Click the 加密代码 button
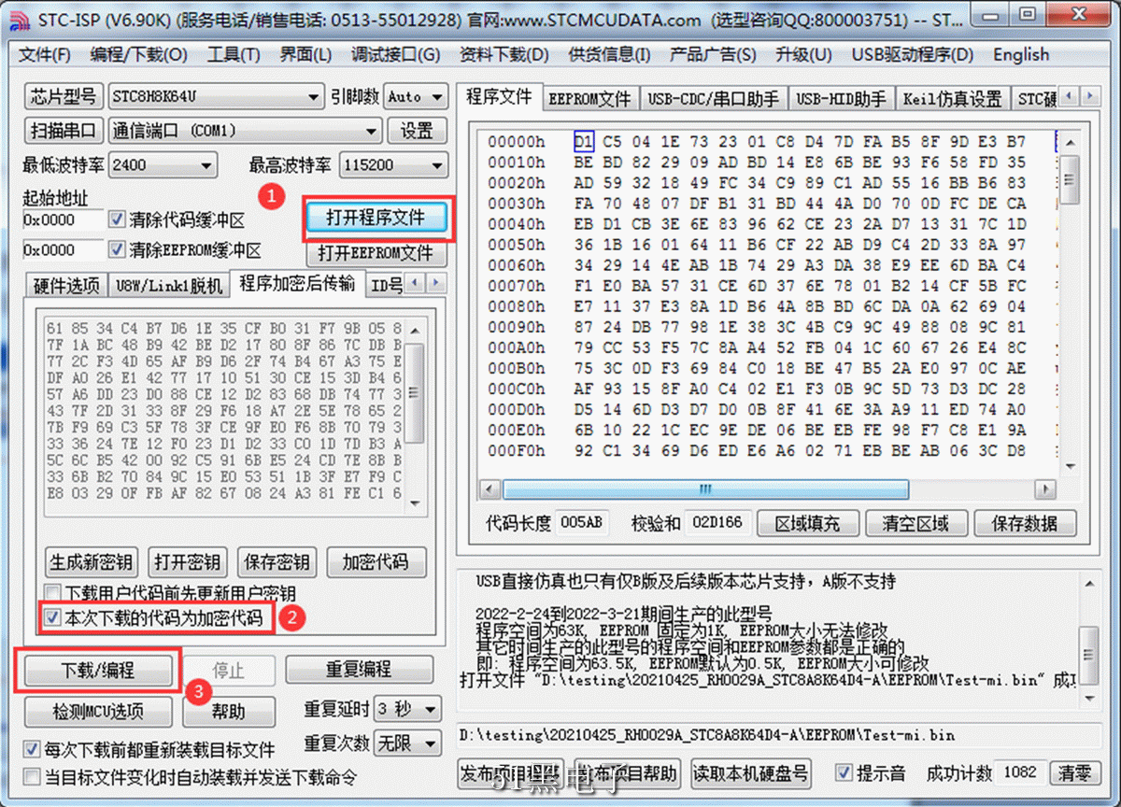The image size is (1121, 807). coord(375,562)
